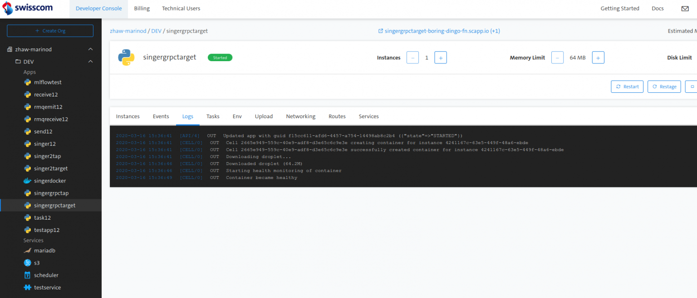Screen dimensions: 697x298
Task: Select the s3 service icon
Action: pyautogui.click(x=28, y=263)
